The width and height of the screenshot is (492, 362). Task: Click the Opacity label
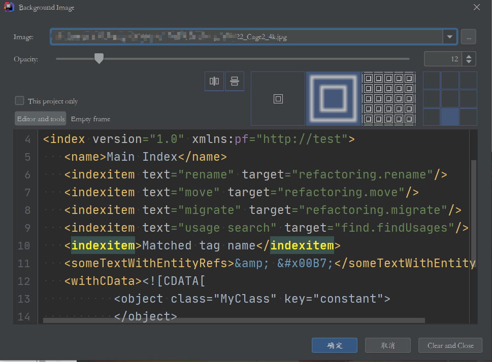pyautogui.click(x=26, y=59)
